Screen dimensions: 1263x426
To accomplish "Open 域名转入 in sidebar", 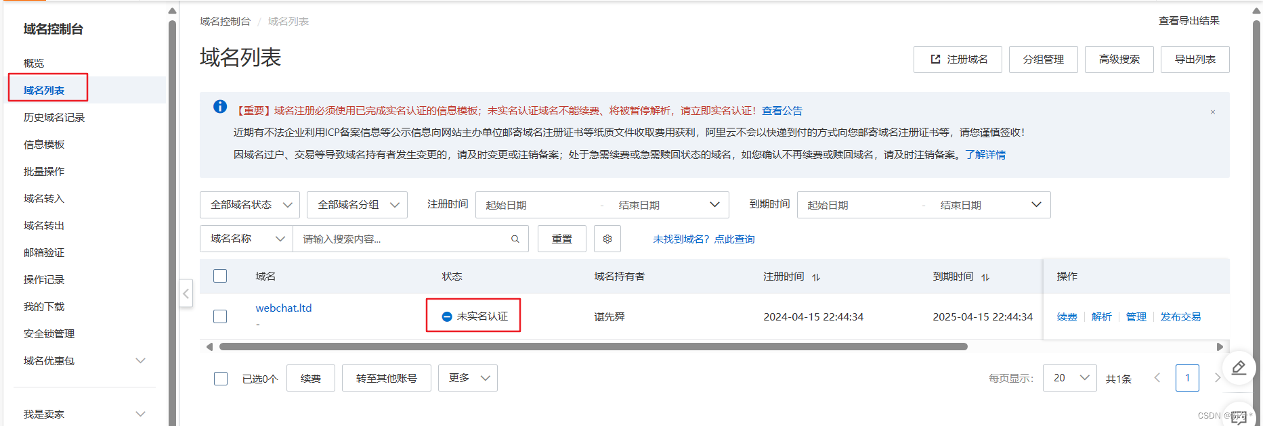I will point(44,198).
